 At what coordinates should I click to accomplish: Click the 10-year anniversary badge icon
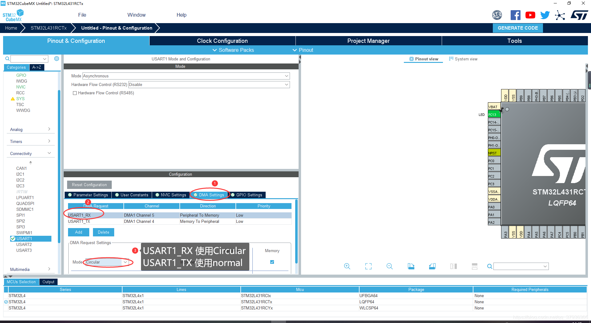[497, 15]
